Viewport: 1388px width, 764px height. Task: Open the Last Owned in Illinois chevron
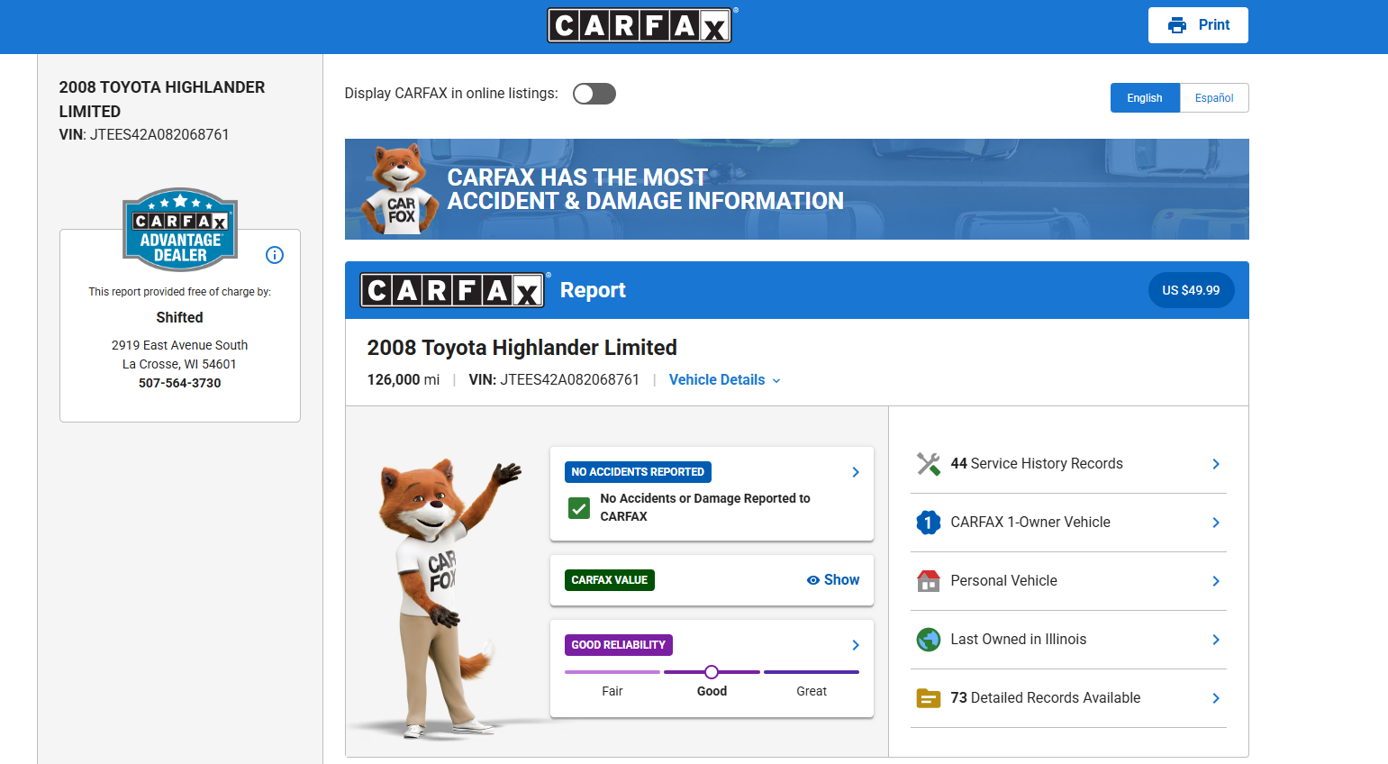[x=1216, y=640]
